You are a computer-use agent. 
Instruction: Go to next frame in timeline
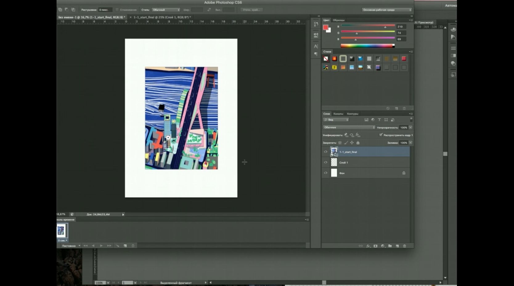[109, 246]
